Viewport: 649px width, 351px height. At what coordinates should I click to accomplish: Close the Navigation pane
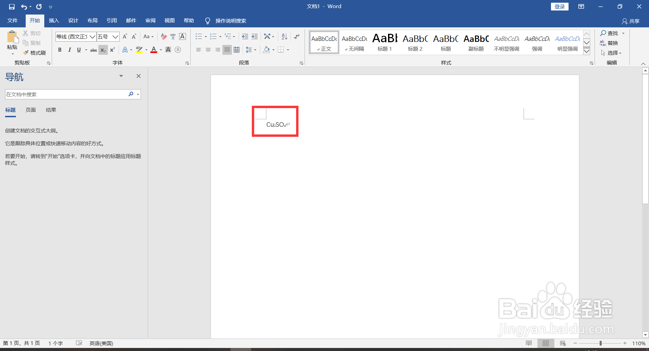tap(139, 76)
